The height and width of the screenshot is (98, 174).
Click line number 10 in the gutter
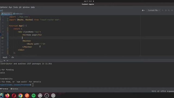(2, 38)
